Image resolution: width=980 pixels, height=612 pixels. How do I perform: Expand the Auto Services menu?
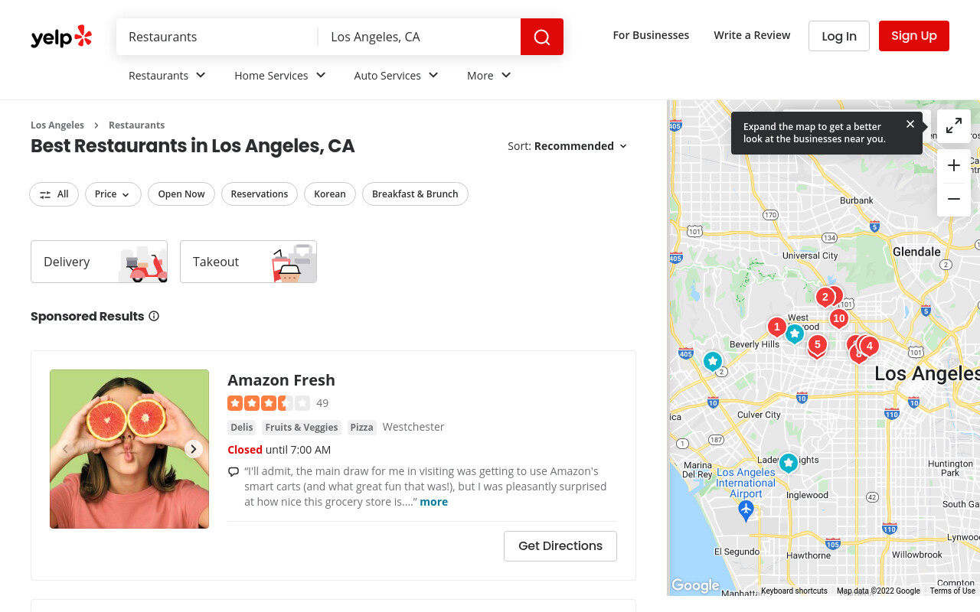[397, 75]
